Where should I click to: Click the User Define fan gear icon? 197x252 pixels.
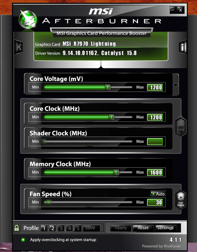(181, 200)
